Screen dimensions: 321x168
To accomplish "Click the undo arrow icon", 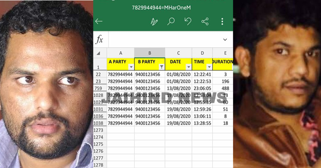I will (188, 21).
